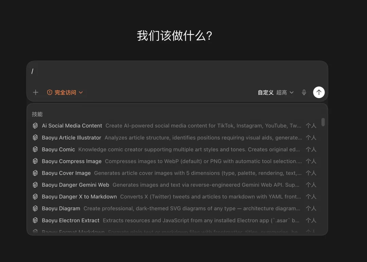Select the Baoyu Article Illustrator skill

click(174, 137)
